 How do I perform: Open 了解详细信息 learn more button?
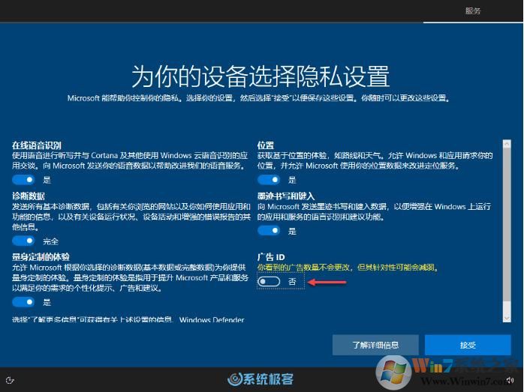pos(375,345)
